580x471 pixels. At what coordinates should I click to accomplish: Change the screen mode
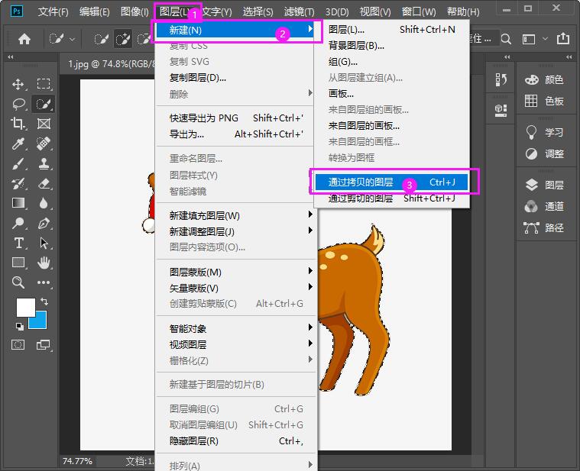pos(44,344)
